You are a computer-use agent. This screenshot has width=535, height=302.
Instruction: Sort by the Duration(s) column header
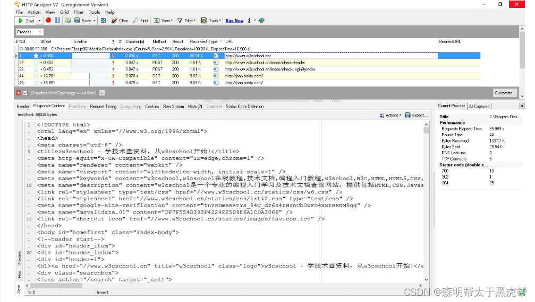135,41
